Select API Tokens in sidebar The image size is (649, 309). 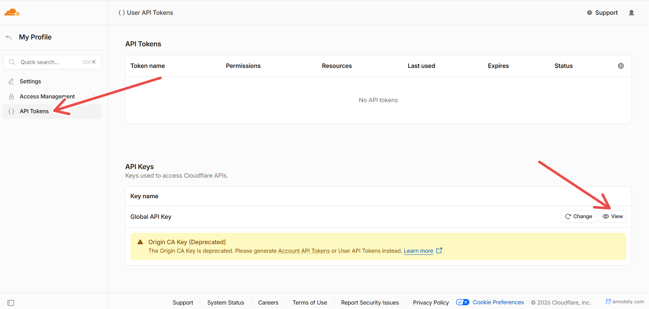(52, 111)
